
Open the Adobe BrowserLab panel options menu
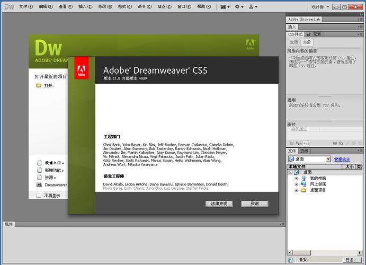(360, 20)
